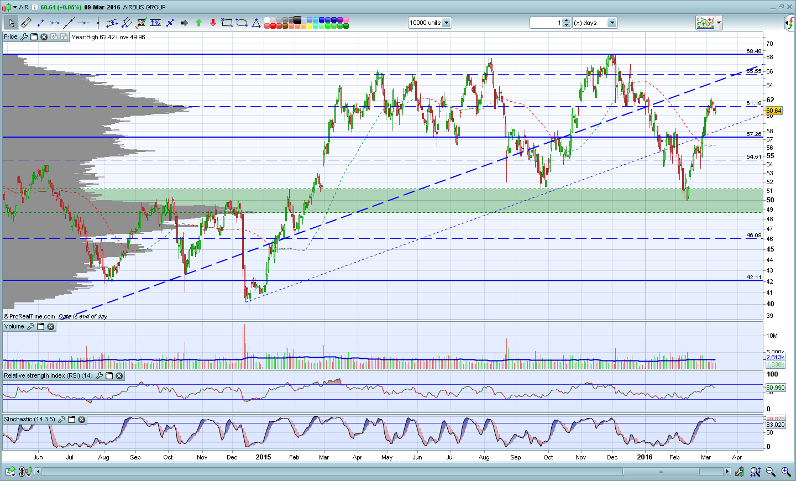Close the Volume indicator panel

pos(51,327)
